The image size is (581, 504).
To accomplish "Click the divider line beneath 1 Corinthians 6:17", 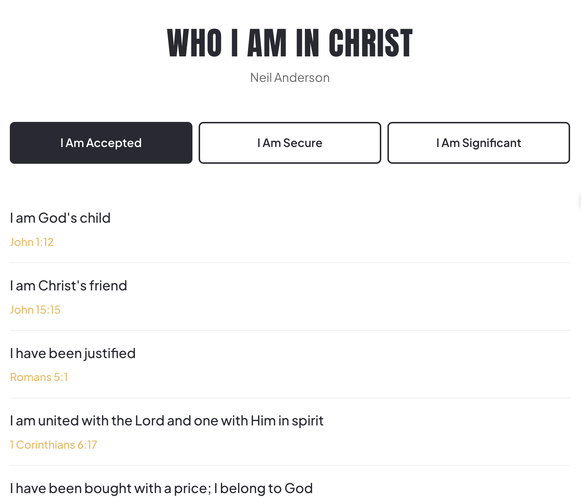I will click(x=290, y=465).
